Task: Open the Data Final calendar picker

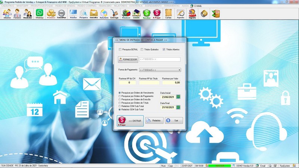Action: (x=178, y=108)
